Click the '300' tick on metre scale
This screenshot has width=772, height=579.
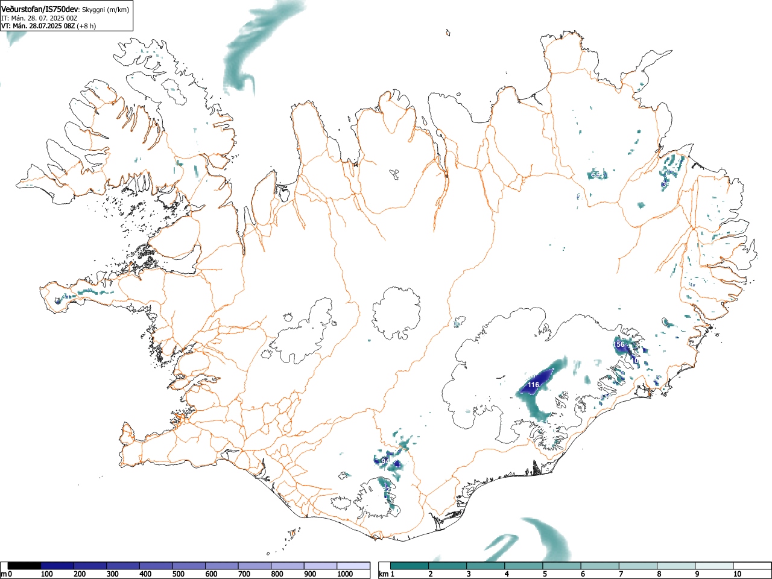(x=113, y=574)
